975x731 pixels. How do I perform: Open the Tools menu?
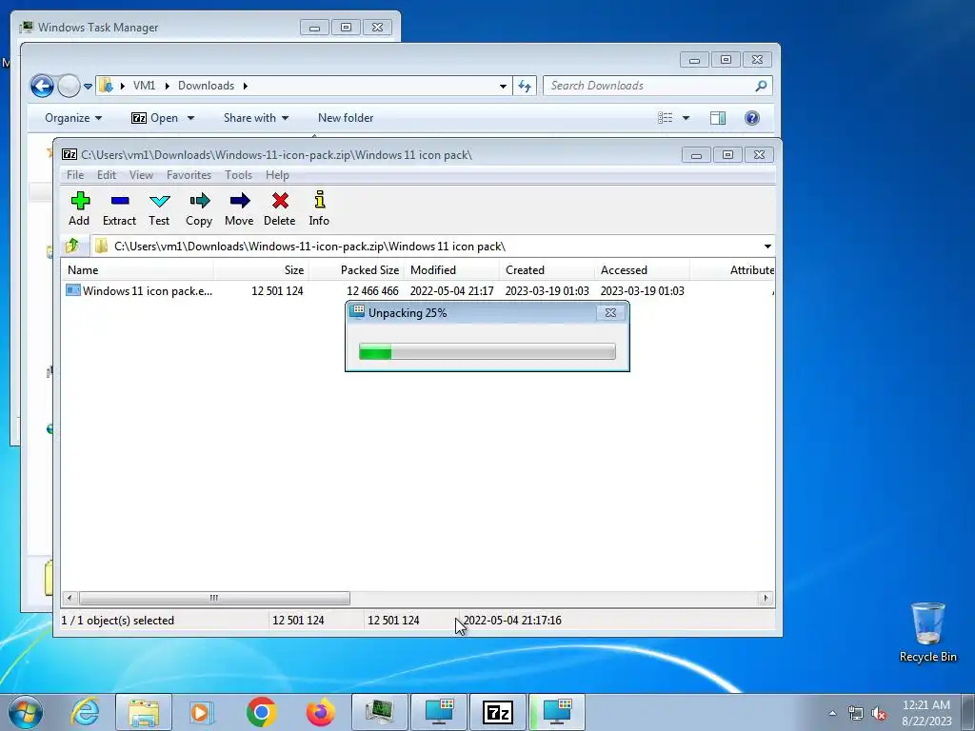coord(238,175)
